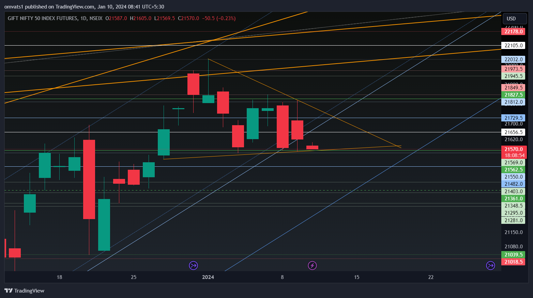Image resolution: width=533 pixels, height=298 pixels.
Task: Click the high value H21605.0
Action: (140, 18)
